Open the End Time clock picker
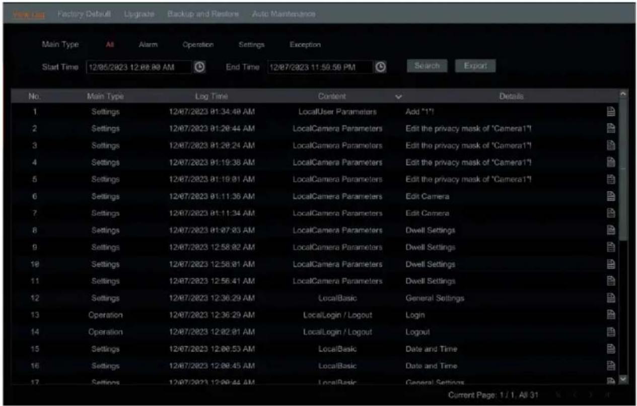The height and width of the screenshot is (406, 637). pos(381,67)
